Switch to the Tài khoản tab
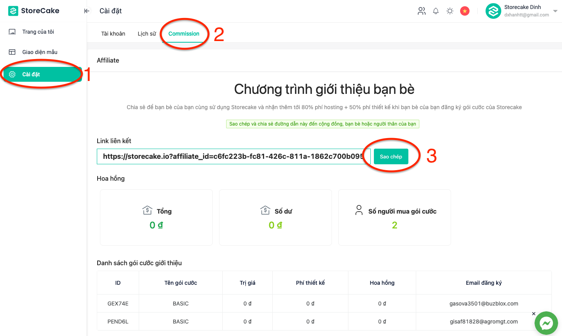This screenshot has height=336, width=562. 113,34
